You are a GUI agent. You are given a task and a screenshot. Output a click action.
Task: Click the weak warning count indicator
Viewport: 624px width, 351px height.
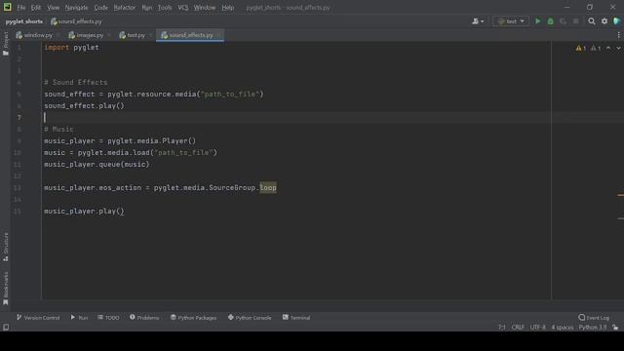pyautogui.click(x=596, y=48)
